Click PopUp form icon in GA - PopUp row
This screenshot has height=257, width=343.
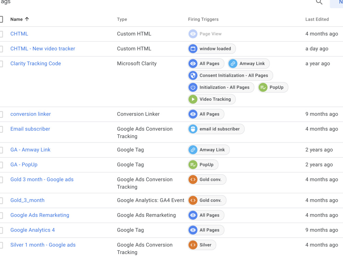tap(193, 165)
